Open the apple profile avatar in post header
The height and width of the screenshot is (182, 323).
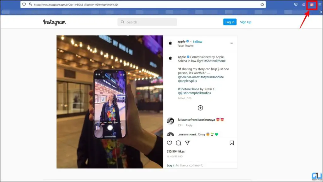170,43
